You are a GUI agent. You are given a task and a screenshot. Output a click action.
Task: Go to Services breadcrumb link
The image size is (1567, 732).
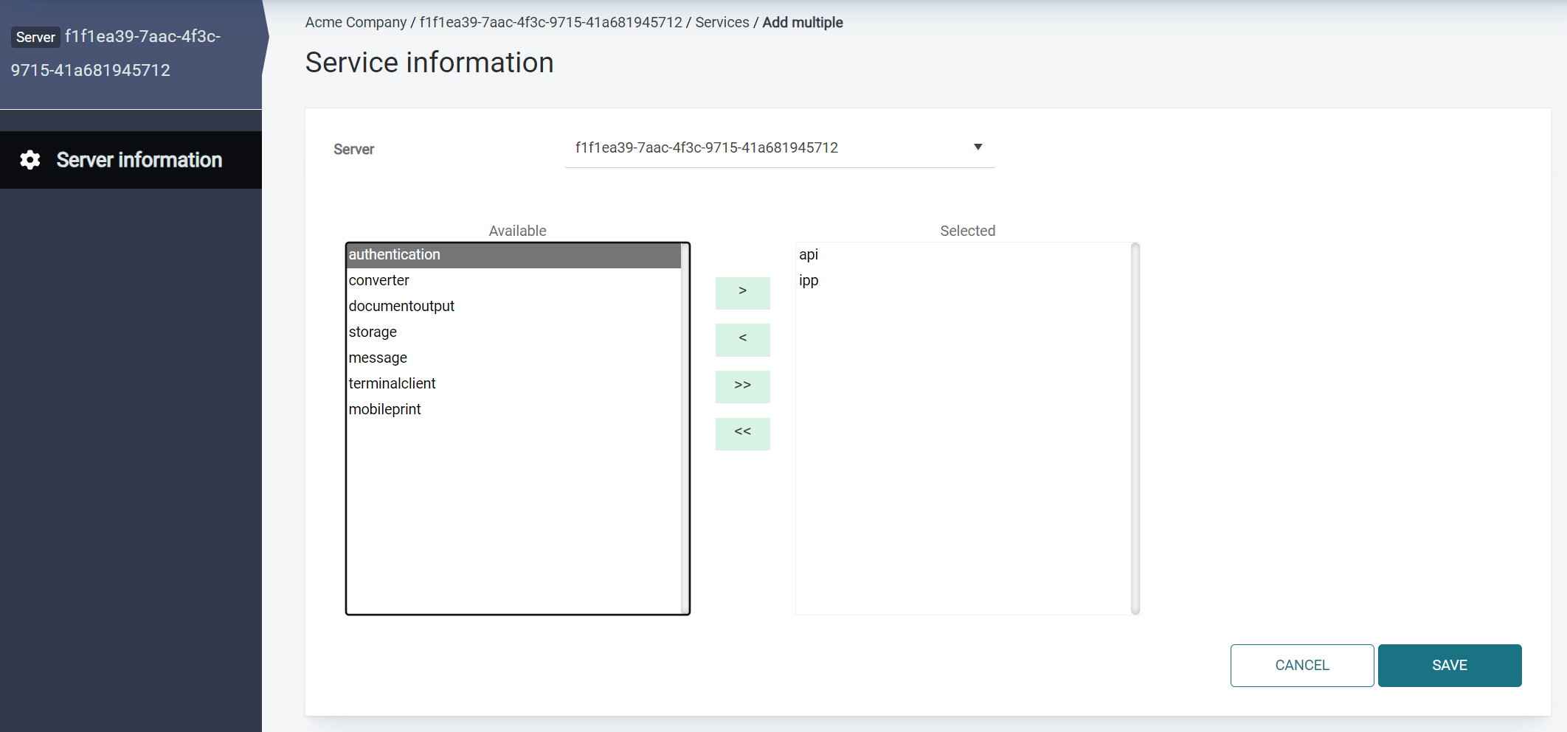722,23
